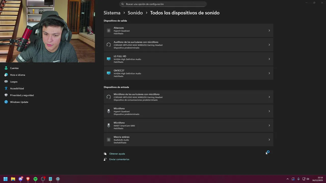Screen dimensions: 326x183
Task: Expand the LG FULL HD chevron
Action: (269, 59)
